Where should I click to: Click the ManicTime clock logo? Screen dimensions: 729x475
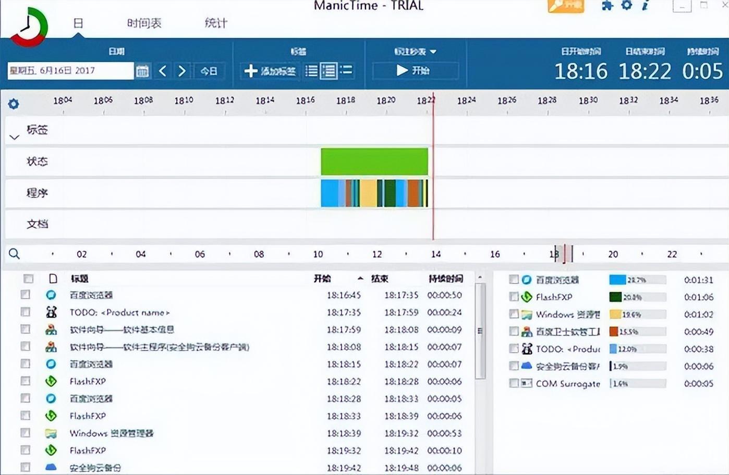pyautogui.click(x=29, y=27)
